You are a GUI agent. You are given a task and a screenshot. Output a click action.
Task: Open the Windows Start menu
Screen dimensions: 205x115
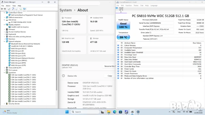[67, 112]
